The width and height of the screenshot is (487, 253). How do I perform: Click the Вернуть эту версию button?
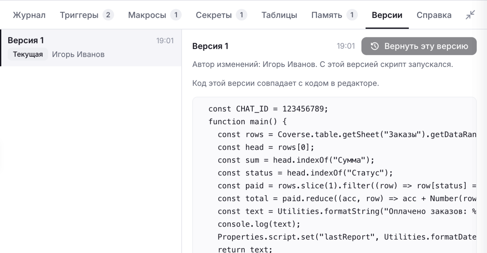point(419,46)
